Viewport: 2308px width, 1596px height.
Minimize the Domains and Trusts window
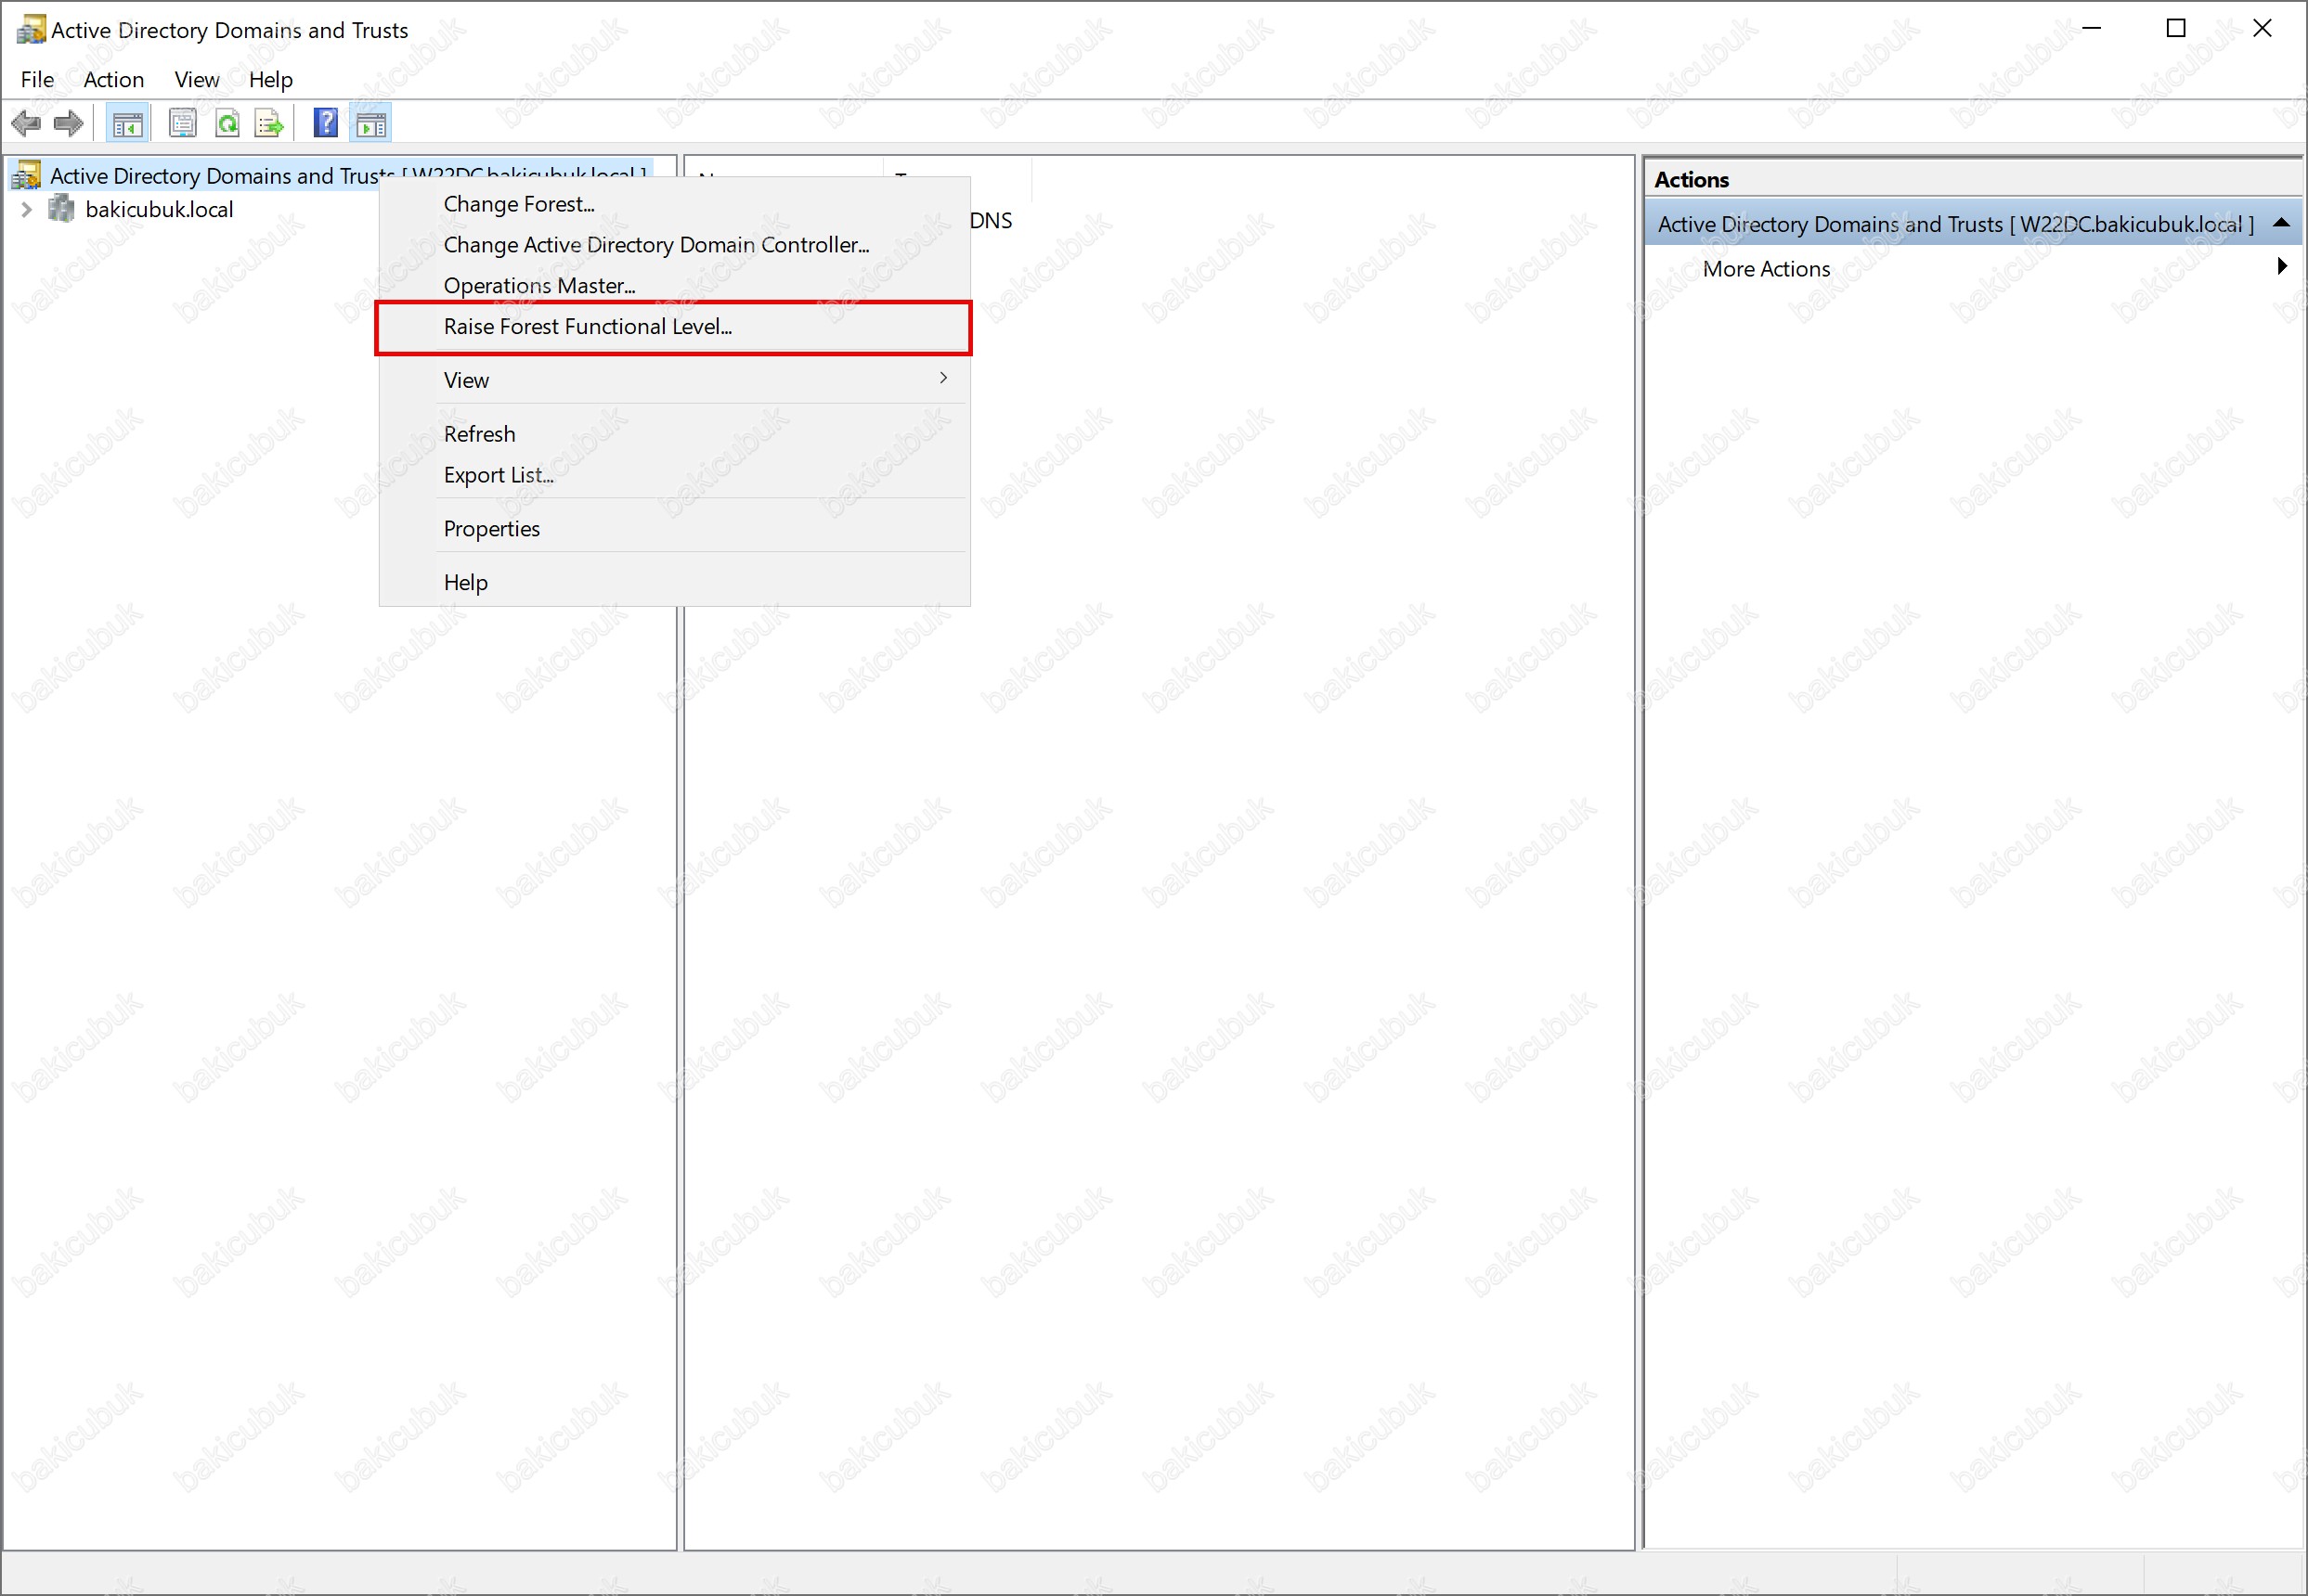click(x=2091, y=29)
